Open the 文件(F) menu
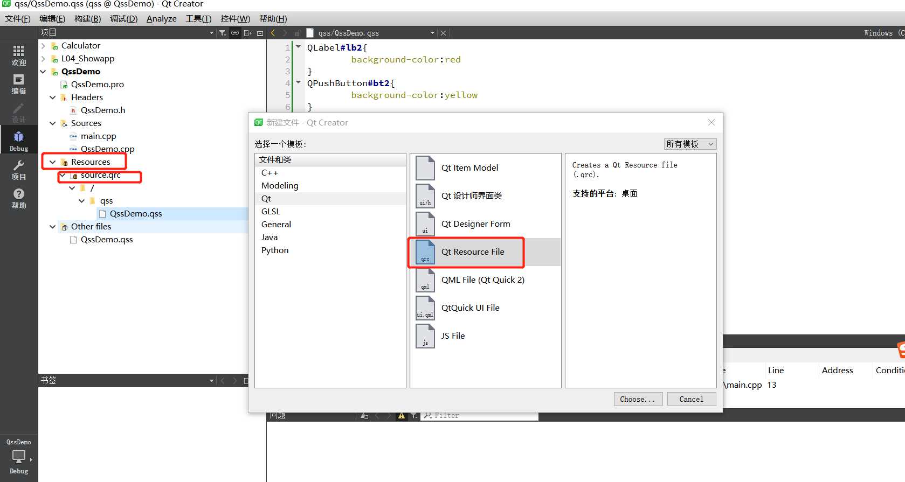This screenshot has width=905, height=482. [x=18, y=18]
